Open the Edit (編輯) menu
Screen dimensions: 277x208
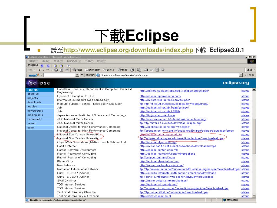(x=46, y=61)
